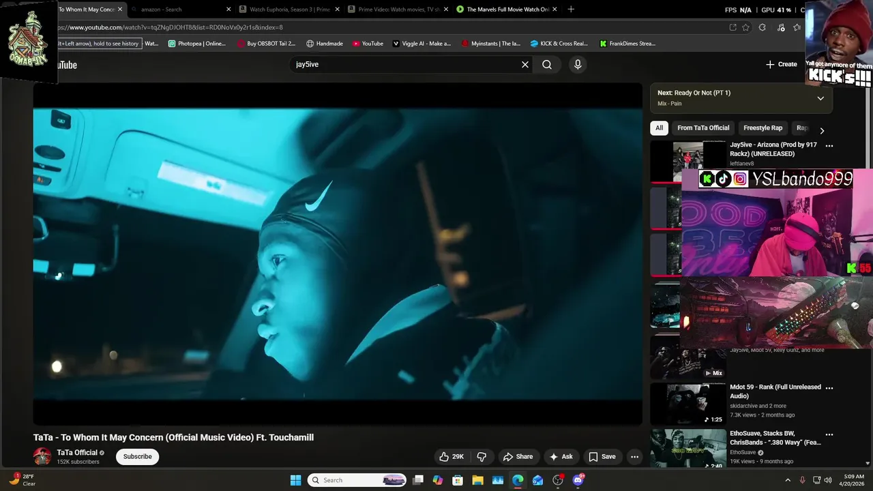Open EthoSuave .380 Wavy video thumbnail
873x491 pixels.
688,448
